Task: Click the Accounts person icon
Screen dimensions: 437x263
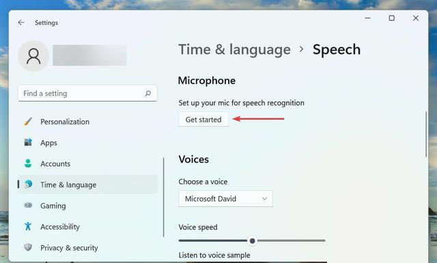Action: [x=28, y=163]
